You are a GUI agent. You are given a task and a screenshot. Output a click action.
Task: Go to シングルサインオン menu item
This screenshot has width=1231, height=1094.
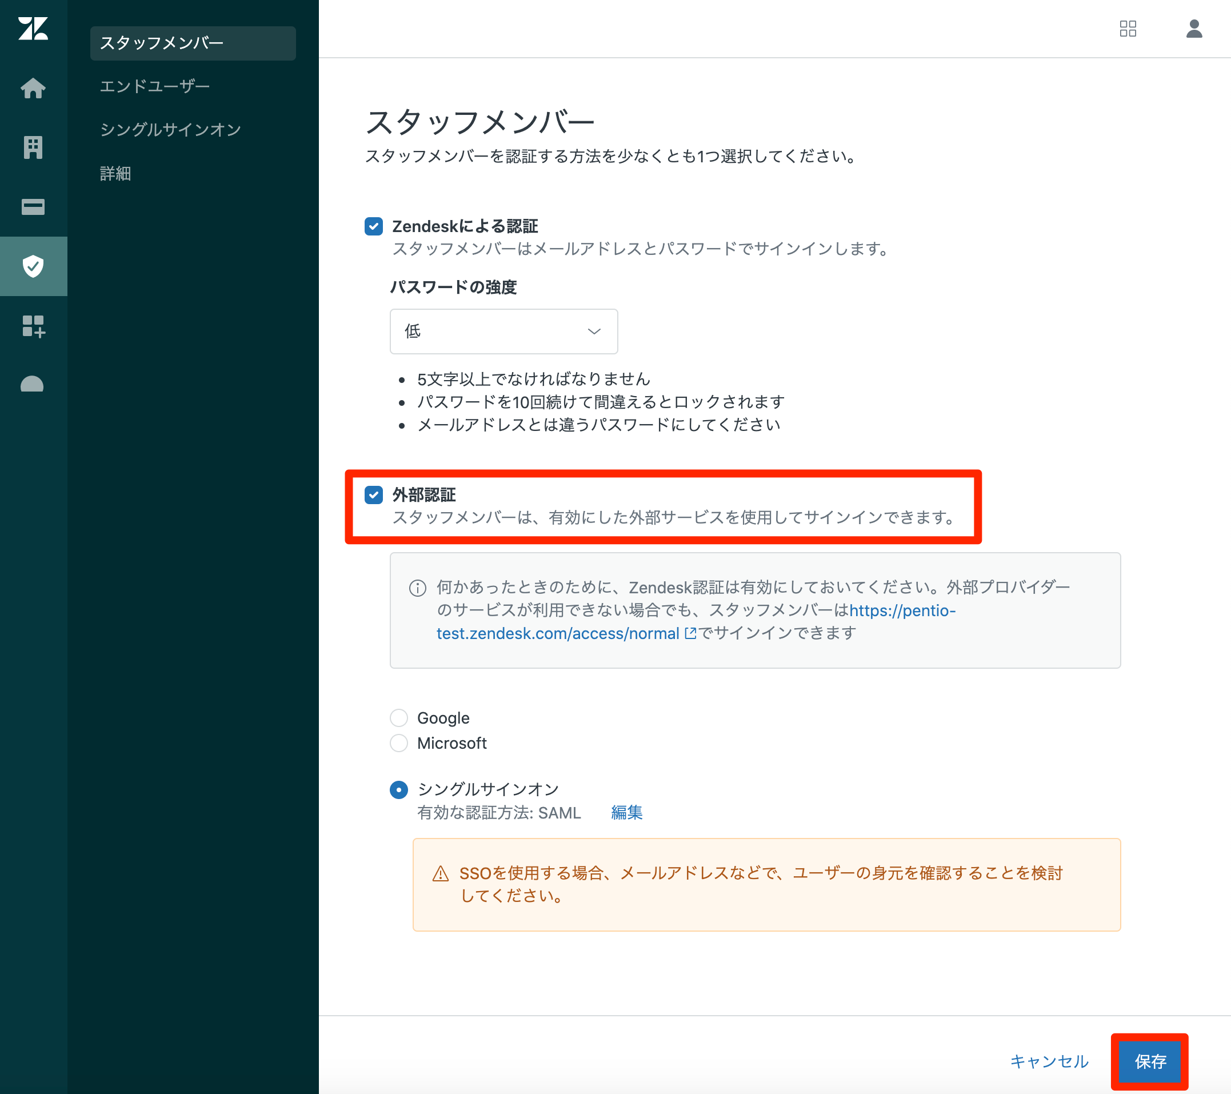coord(170,130)
